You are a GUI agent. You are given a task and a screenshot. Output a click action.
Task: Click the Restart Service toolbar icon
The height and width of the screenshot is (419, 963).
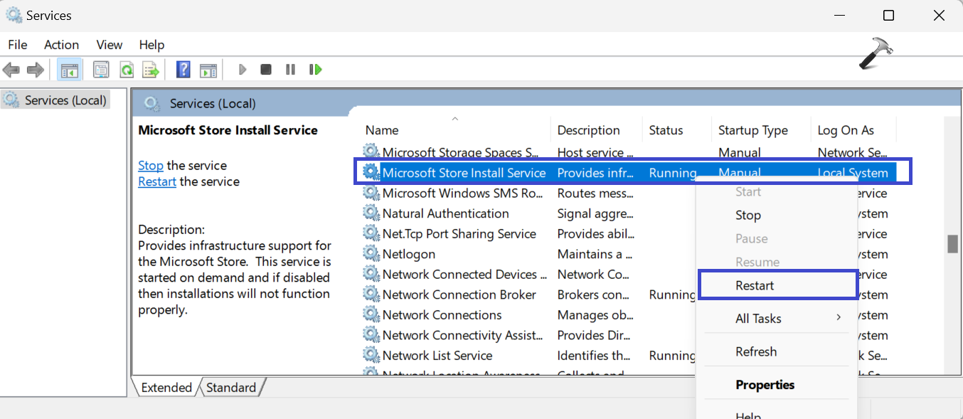[x=315, y=70]
